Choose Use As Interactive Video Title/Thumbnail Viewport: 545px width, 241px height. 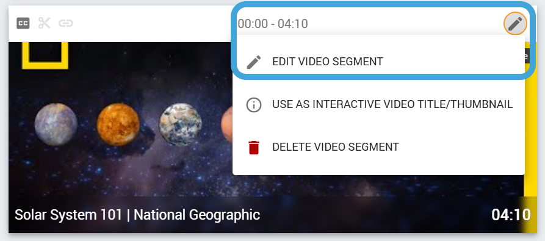(378, 104)
